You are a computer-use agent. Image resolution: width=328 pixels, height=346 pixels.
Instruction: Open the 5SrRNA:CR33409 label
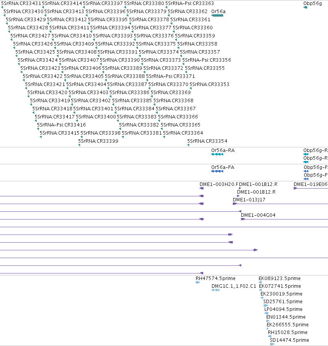coord(74,44)
